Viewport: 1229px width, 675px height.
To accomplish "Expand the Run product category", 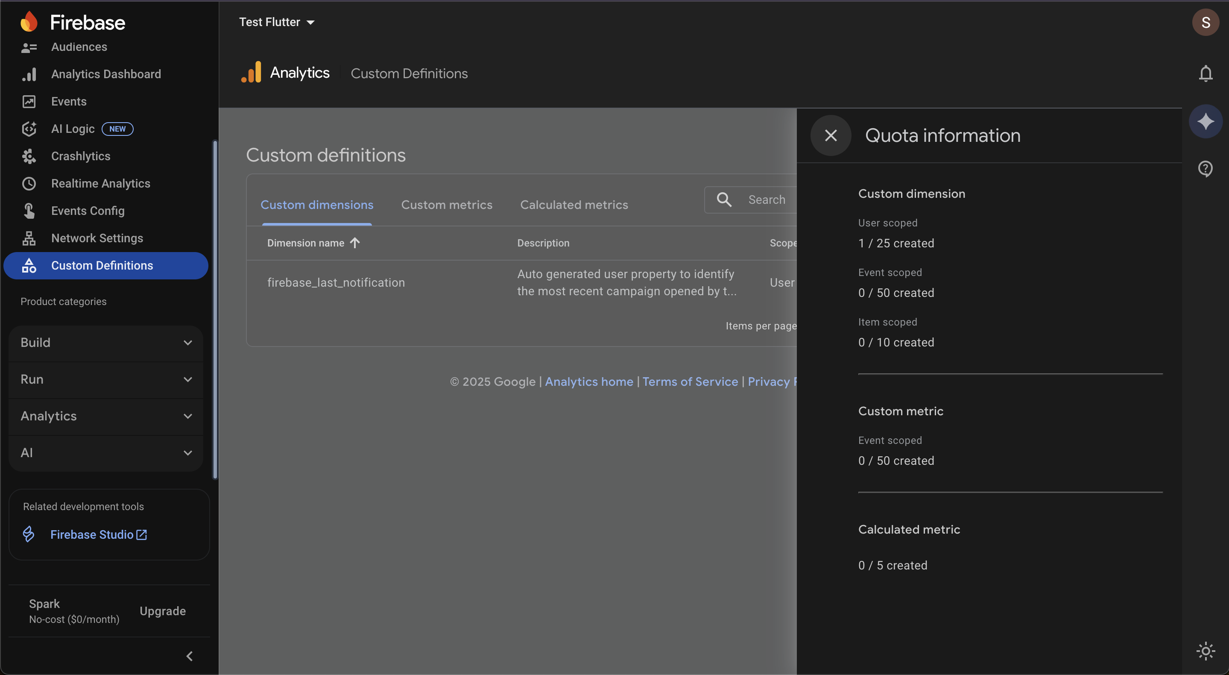I will point(106,379).
